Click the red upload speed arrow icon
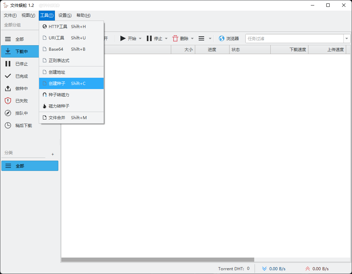This screenshot has width=352, height=274. click(307, 269)
